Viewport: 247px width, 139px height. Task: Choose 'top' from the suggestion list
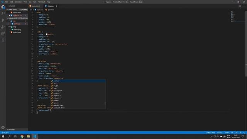(78, 88)
